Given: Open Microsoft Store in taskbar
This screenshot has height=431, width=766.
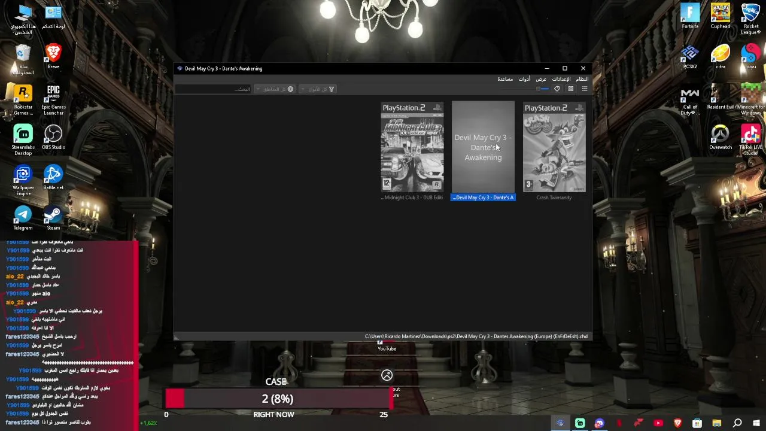Looking at the screenshot, I should [697, 423].
